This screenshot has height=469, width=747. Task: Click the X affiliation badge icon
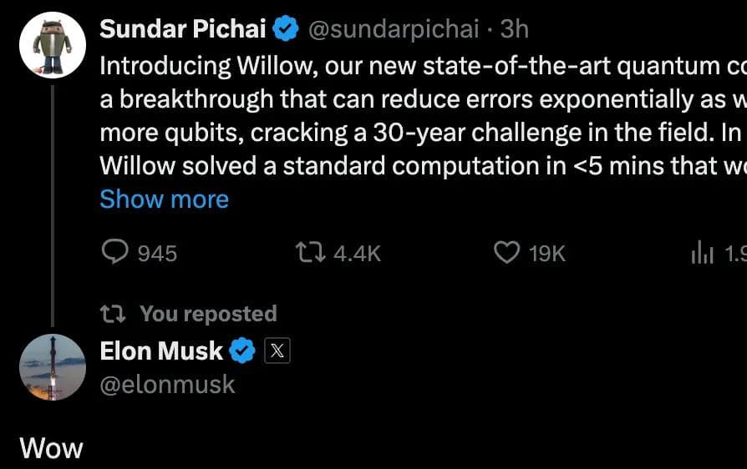[277, 351]
